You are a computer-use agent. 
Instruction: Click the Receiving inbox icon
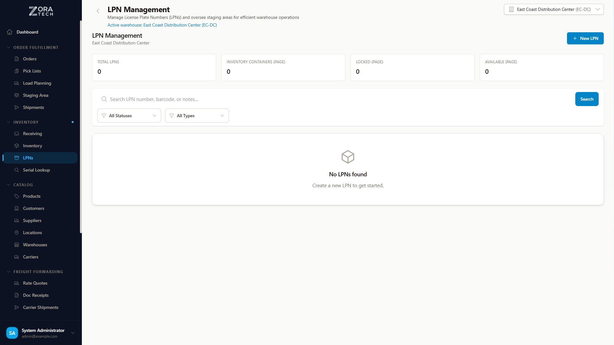[x=17, y=134]
